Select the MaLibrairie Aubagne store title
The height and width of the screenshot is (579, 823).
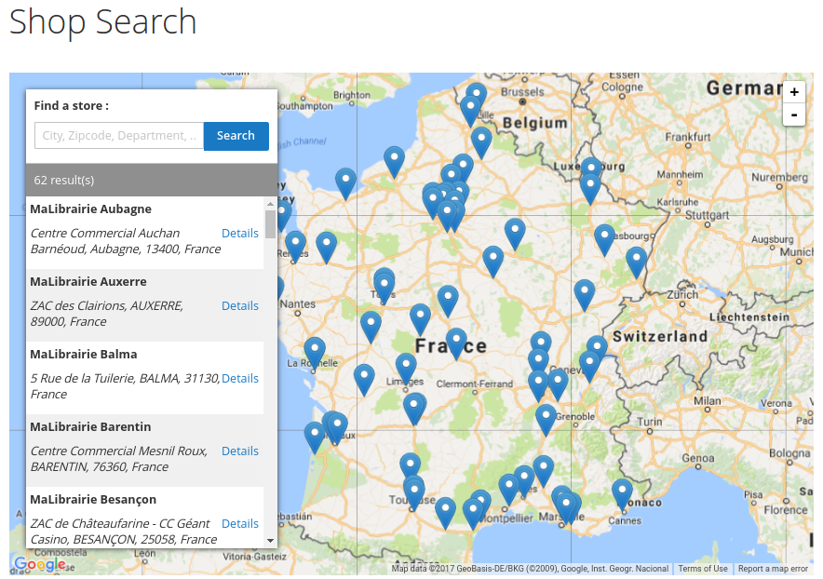click(91, 209)
